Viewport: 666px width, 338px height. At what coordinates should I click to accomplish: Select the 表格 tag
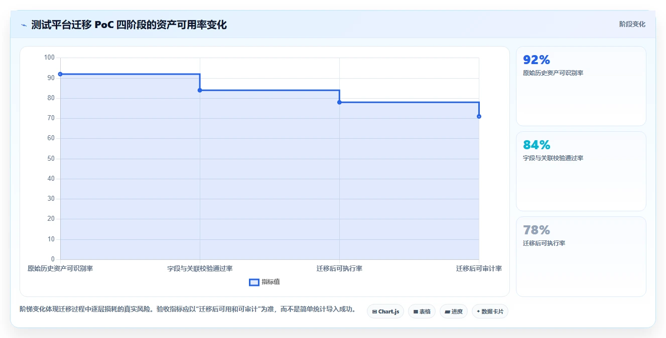coord(422,311)
